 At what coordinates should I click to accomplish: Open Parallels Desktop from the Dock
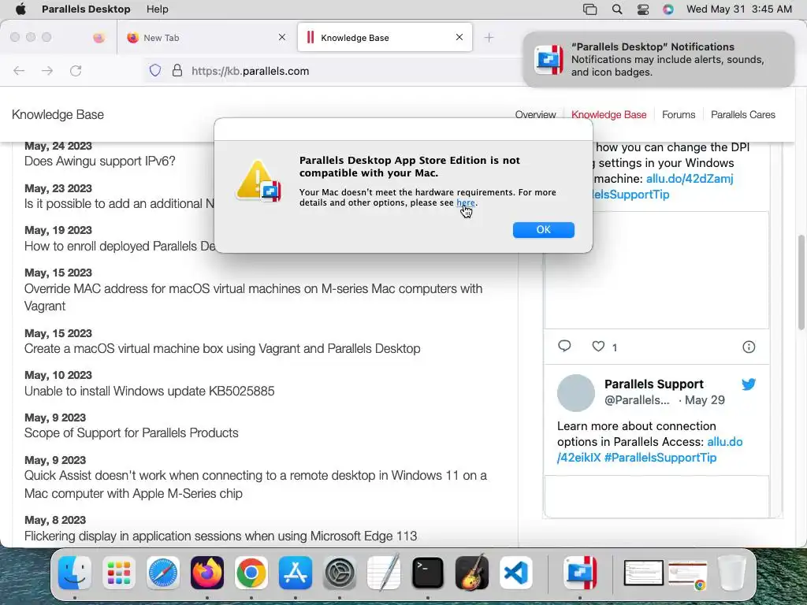580,573
